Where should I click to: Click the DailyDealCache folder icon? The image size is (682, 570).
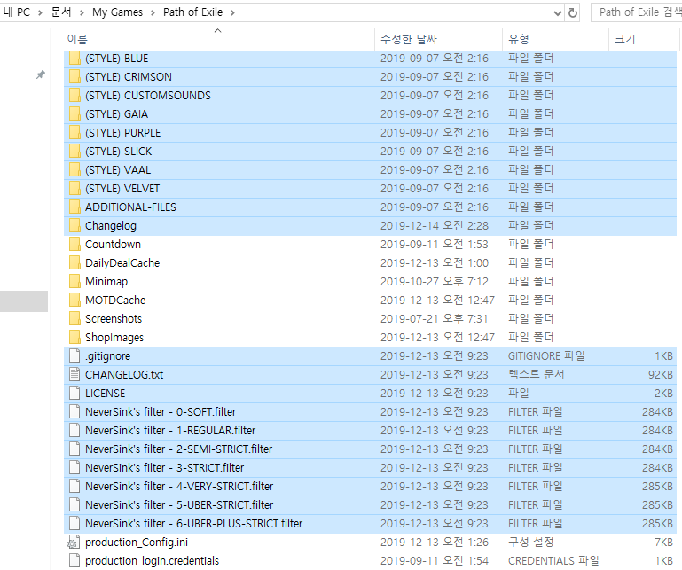(74, 263)
